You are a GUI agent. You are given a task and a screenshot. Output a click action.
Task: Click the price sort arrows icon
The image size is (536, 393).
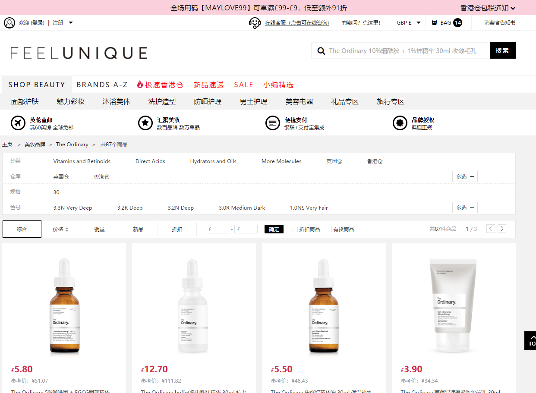point(67,230)
